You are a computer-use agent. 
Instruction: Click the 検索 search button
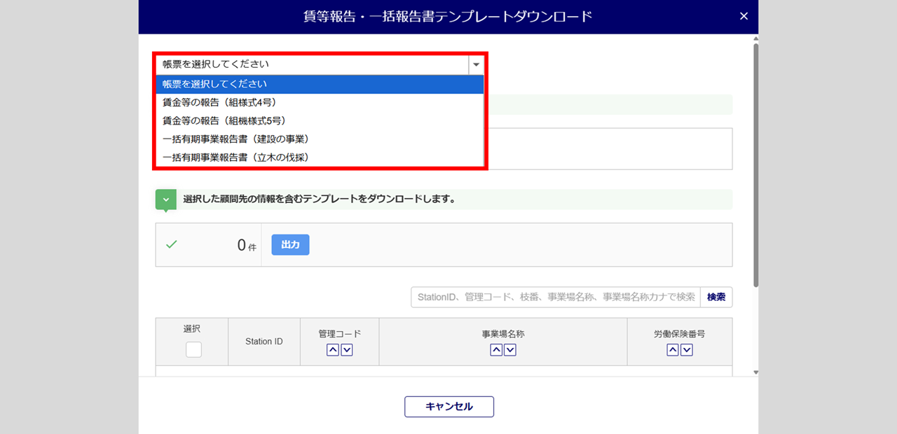click(715, 297)
